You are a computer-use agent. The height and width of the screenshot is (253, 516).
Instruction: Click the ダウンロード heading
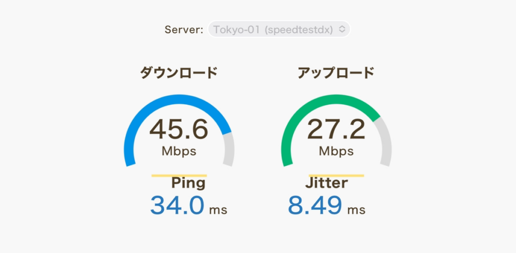179,72
